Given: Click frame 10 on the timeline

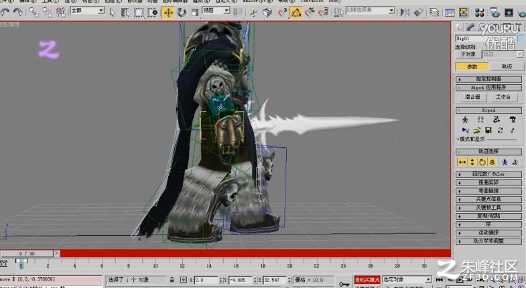Looking at the screenshot, I should pos(155,265).
